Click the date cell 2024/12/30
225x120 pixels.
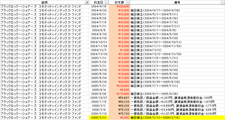(x=99, y=54)
